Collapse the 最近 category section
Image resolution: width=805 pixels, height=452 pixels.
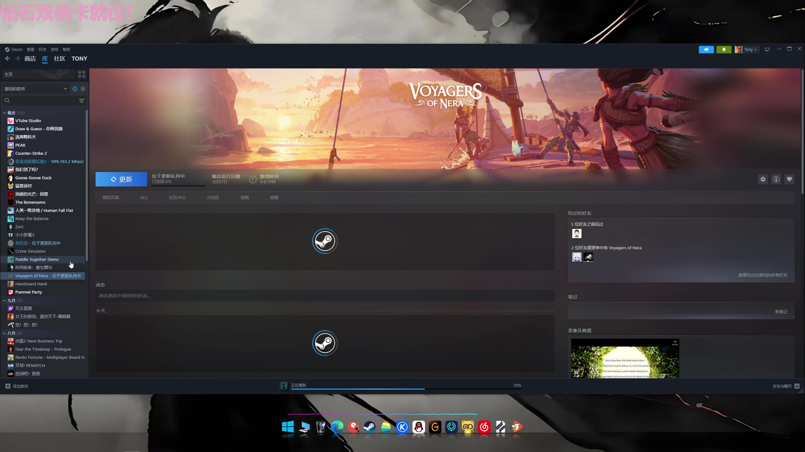point(4,113)
